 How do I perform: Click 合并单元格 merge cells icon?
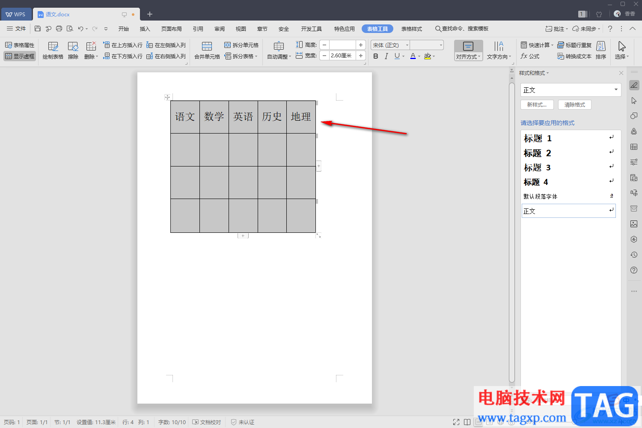pyautogui.click(x=207, y=51)
